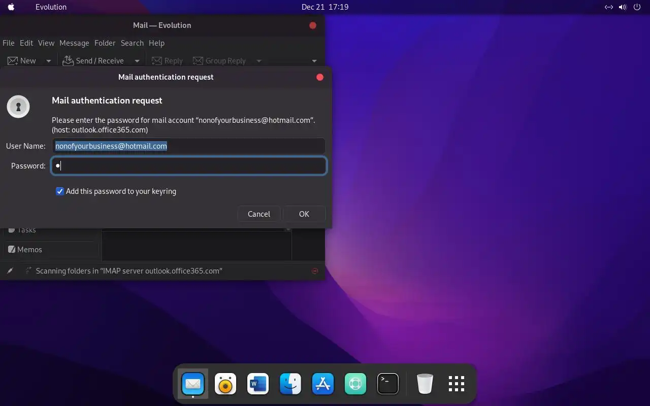Expand the dropdown arrow beside New

[49, 61]
